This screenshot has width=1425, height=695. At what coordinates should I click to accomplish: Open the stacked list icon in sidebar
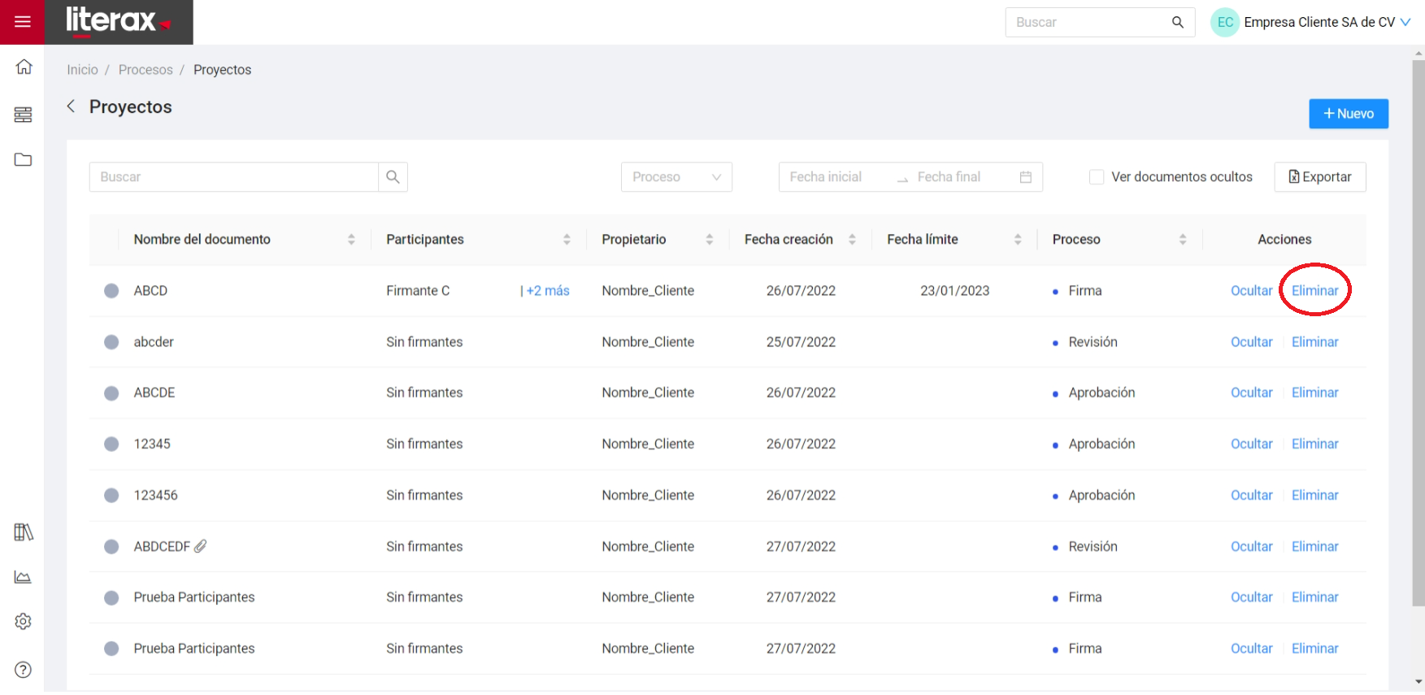pos(23,115)
